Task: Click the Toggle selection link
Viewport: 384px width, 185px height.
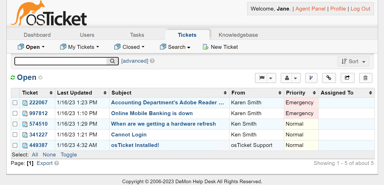Action: [x=69, y=155]
